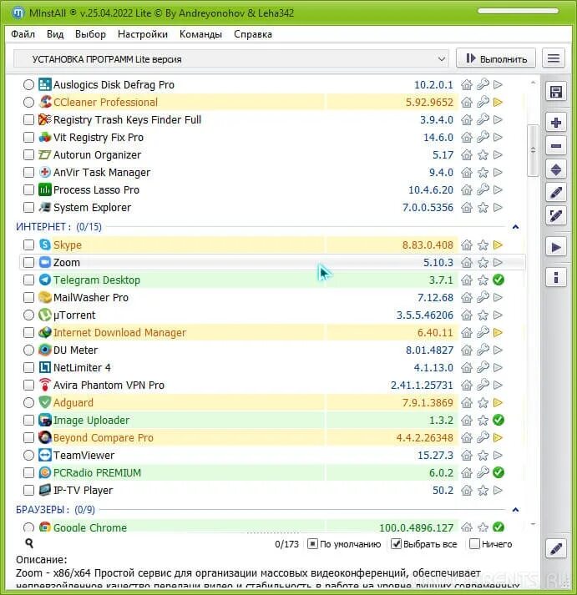Click key icon in Internet Download Manager row
The image size is (577, 595).
click(483, 332)
